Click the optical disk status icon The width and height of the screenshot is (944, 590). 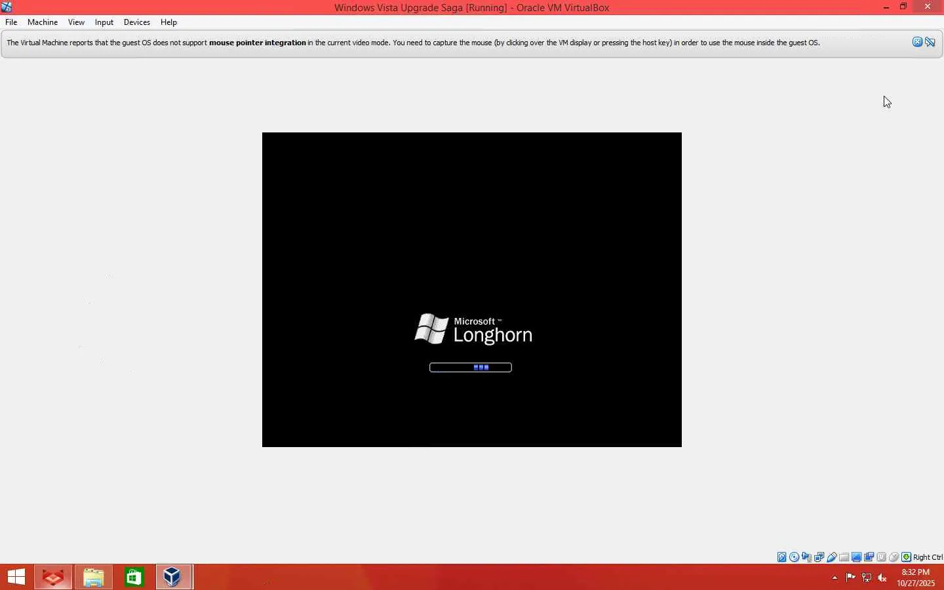(x=795, y=557)
